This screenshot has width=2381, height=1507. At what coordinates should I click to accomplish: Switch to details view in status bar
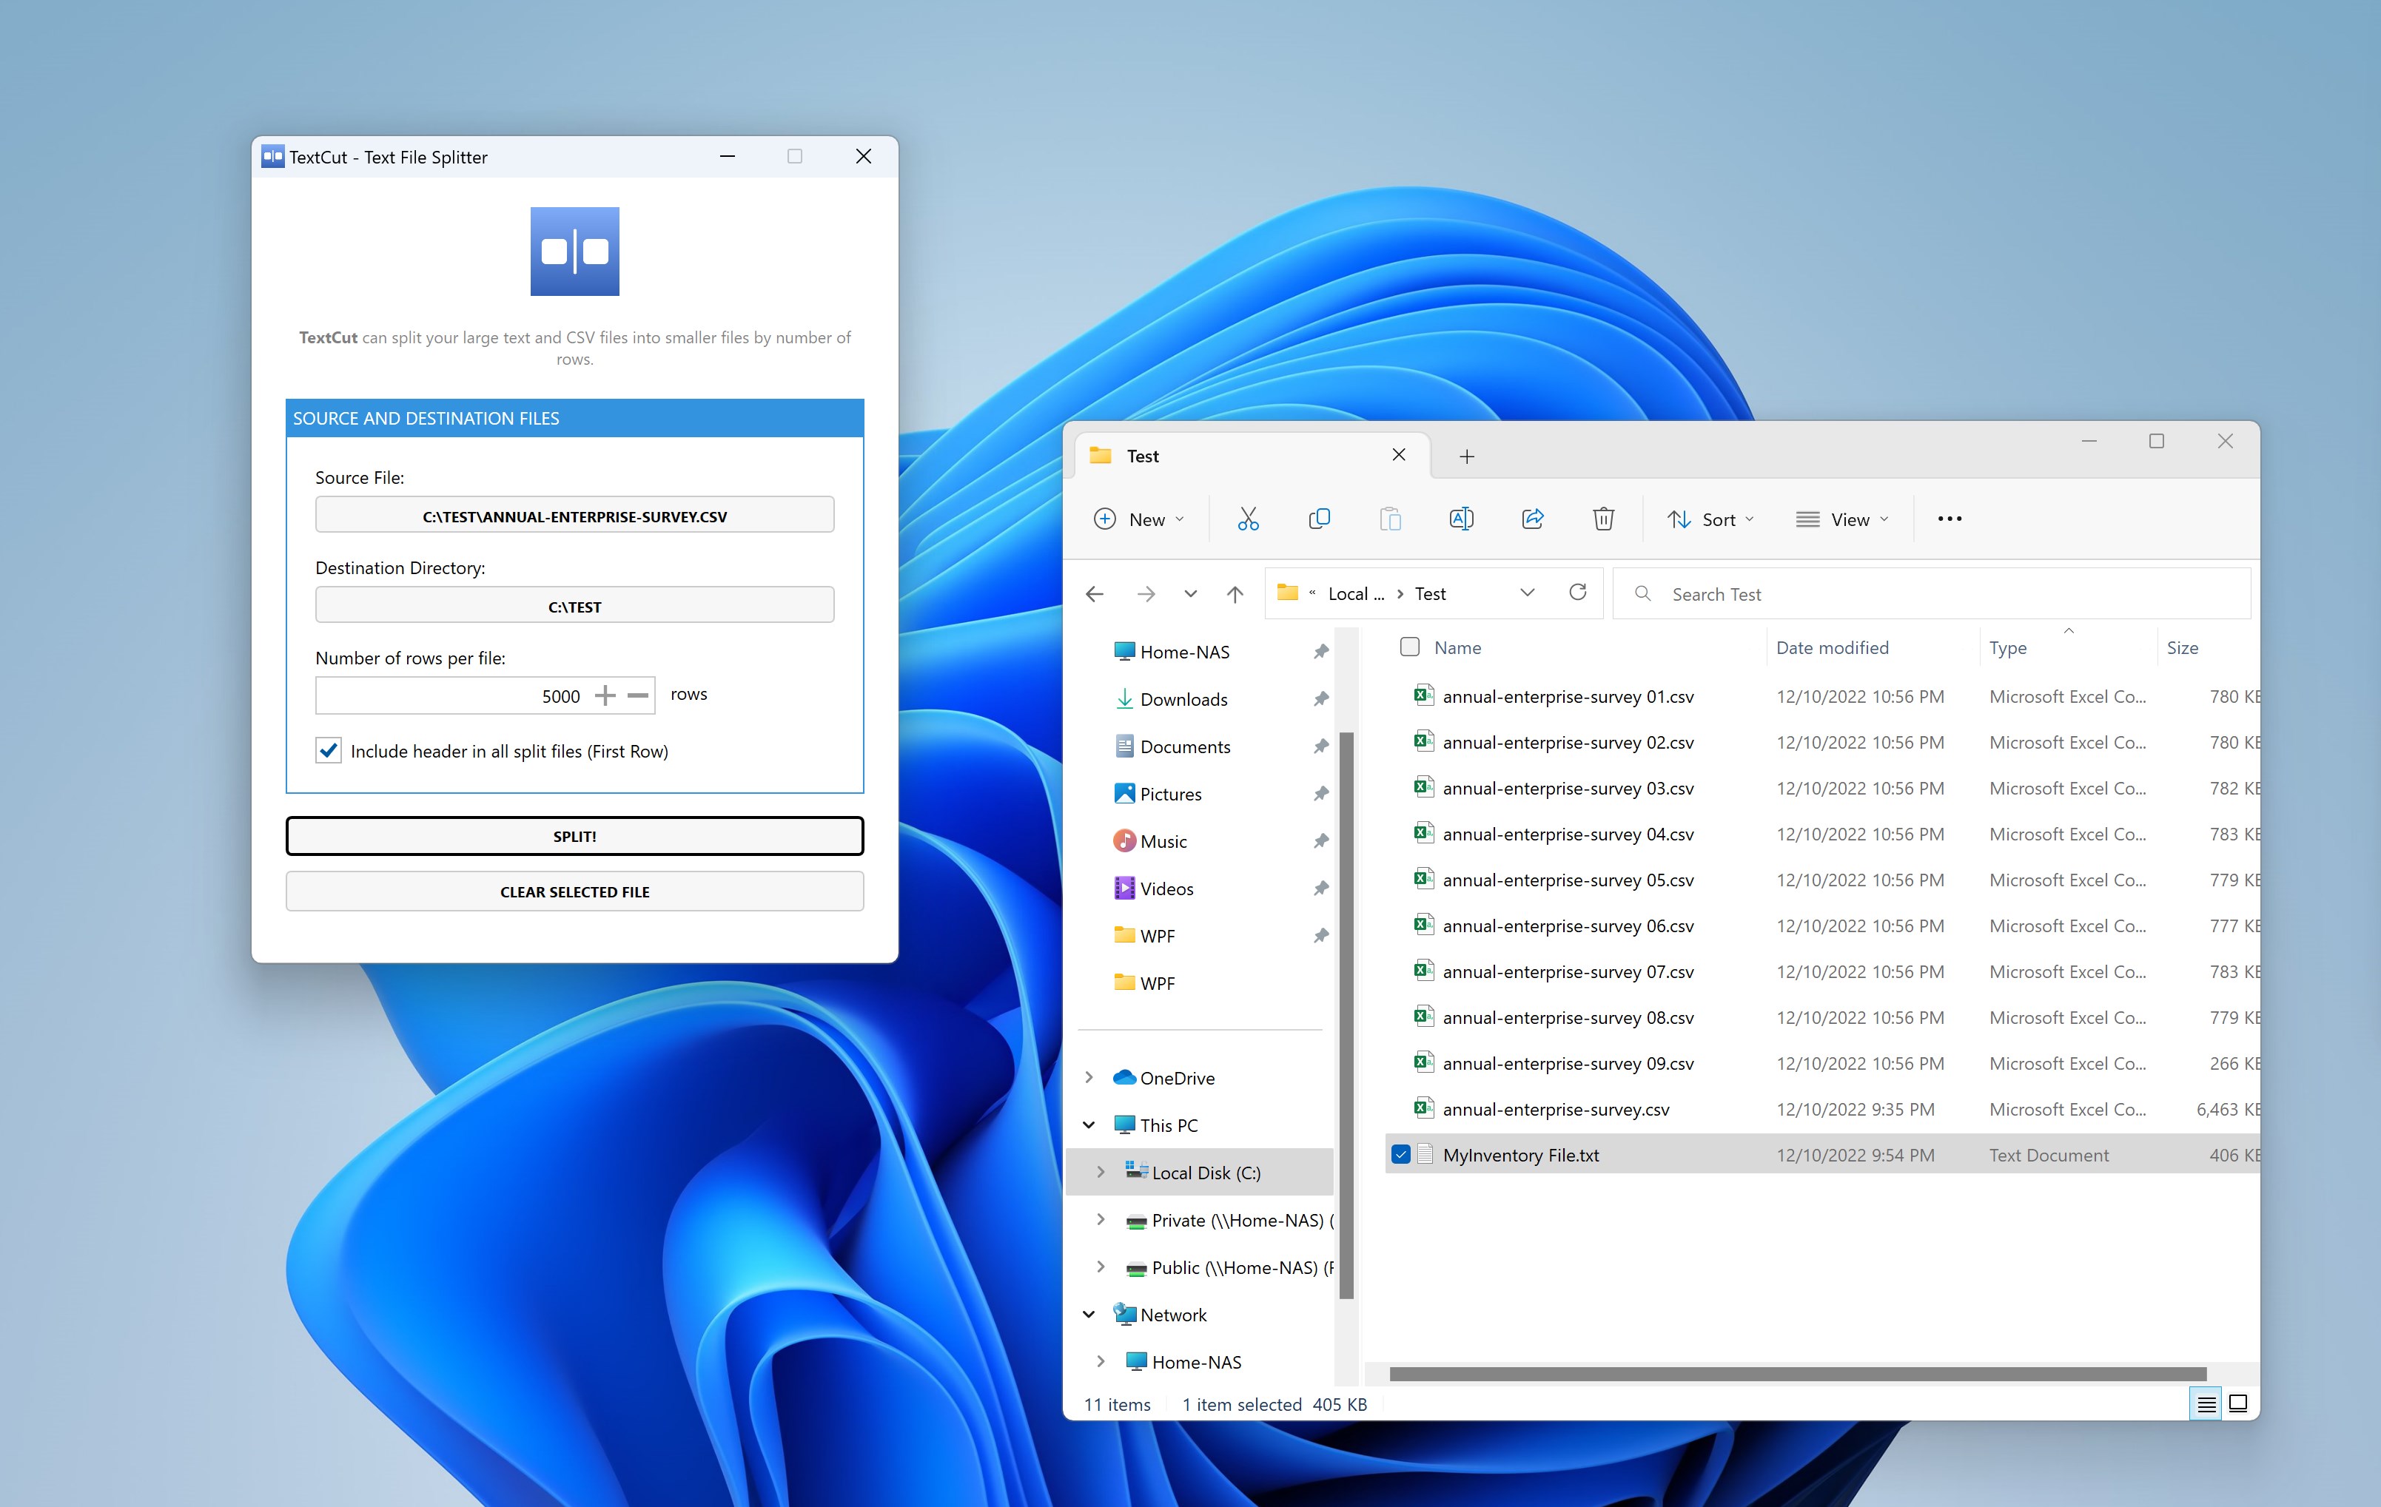click(2206, 1403)
